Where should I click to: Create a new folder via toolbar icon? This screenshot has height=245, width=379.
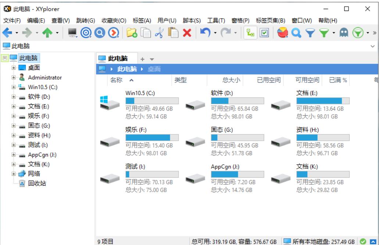132,33
